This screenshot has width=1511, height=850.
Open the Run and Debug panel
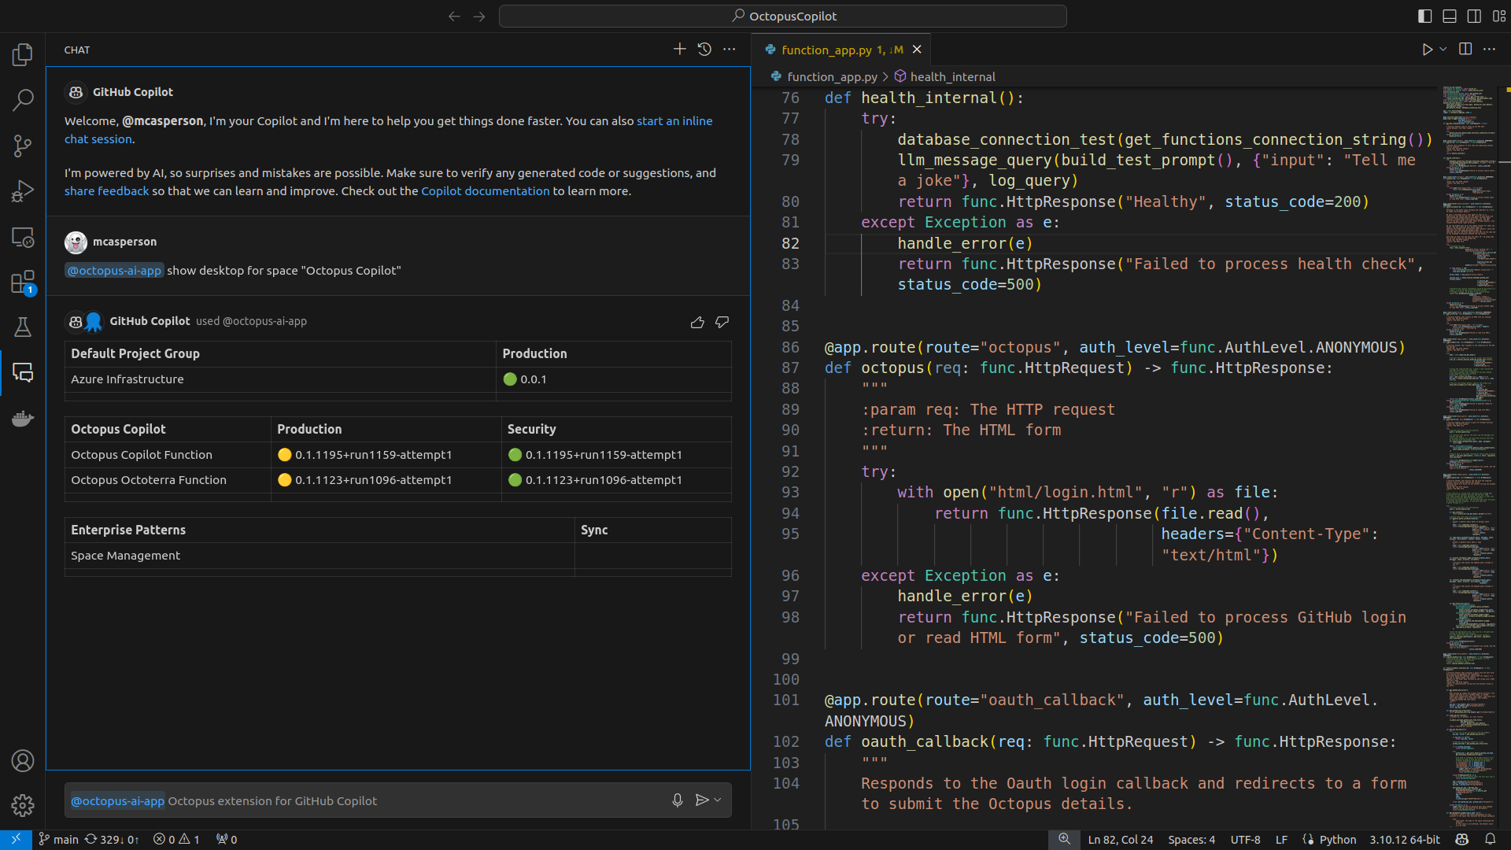23,190
